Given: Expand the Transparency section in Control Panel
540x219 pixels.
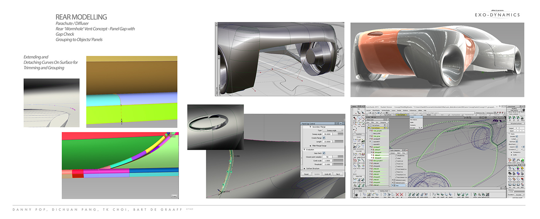Looking at the screenshot, I should pos(511,152).
